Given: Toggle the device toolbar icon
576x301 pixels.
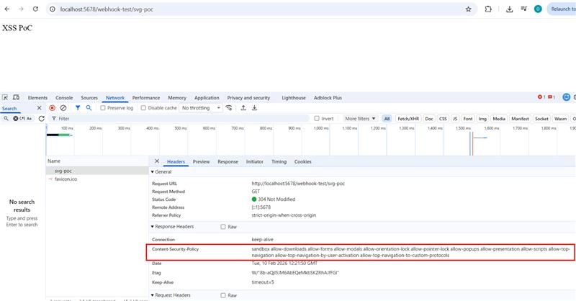Looking at the screenshot, I should click(16, 97).
